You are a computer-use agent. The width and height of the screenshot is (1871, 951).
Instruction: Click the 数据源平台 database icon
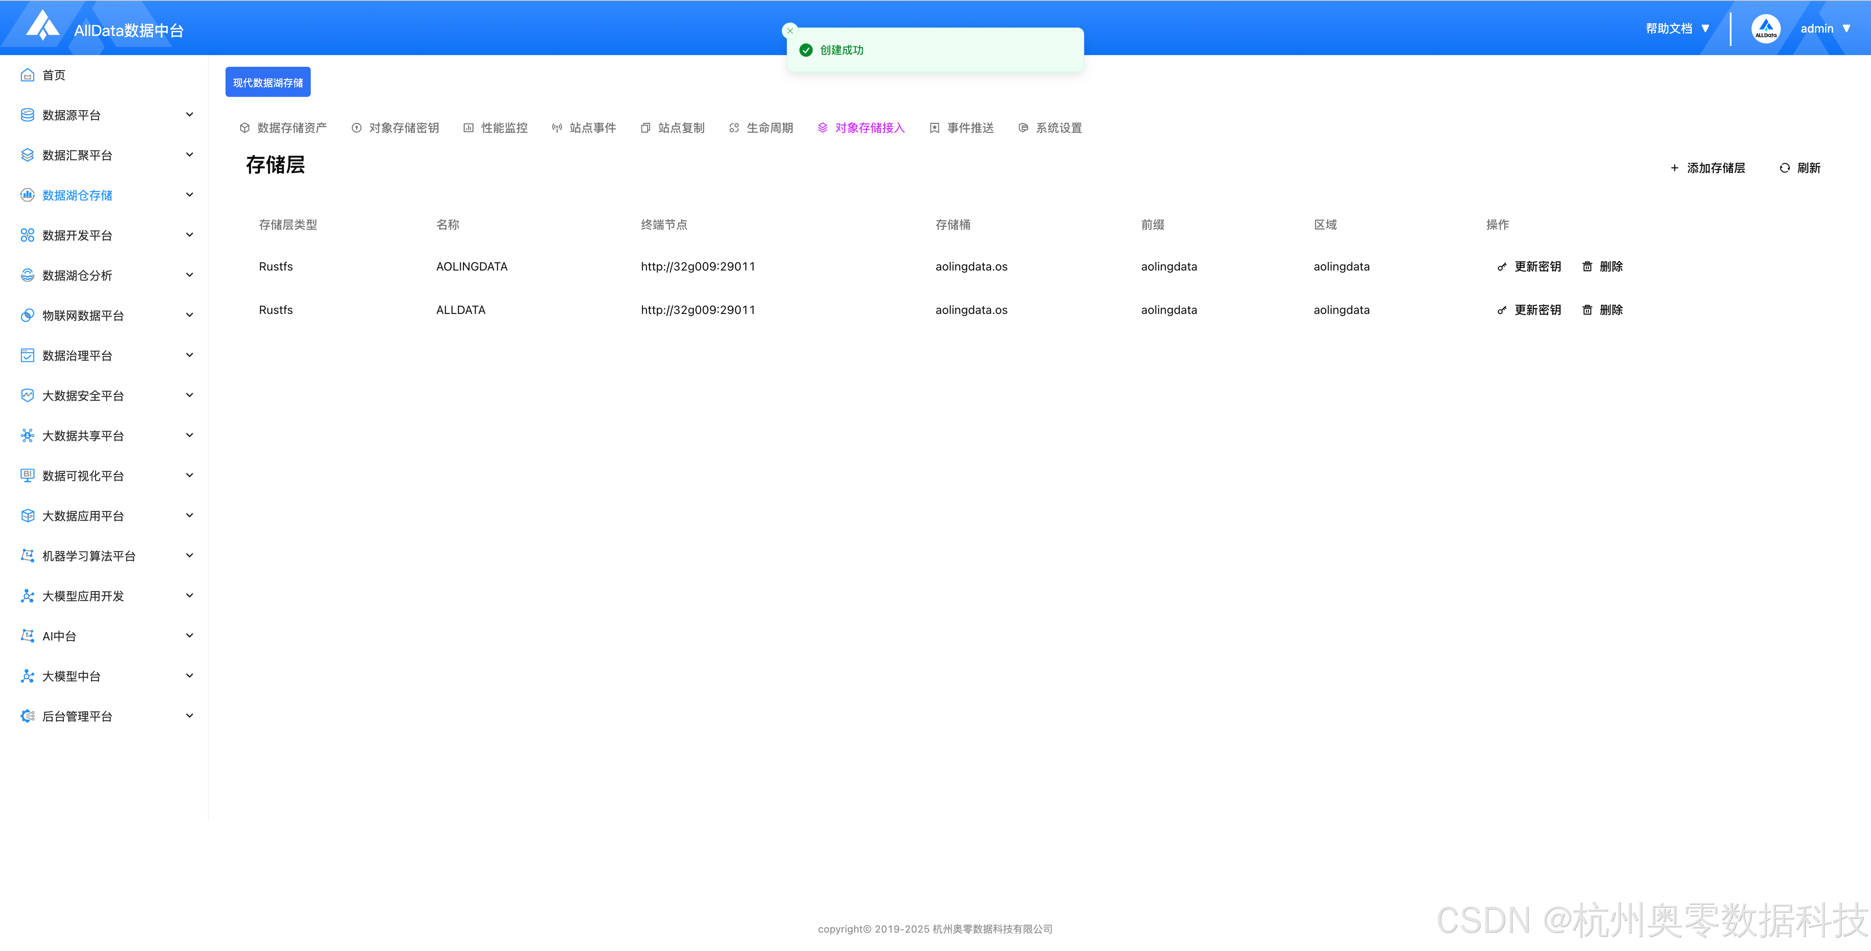[28, 115]
